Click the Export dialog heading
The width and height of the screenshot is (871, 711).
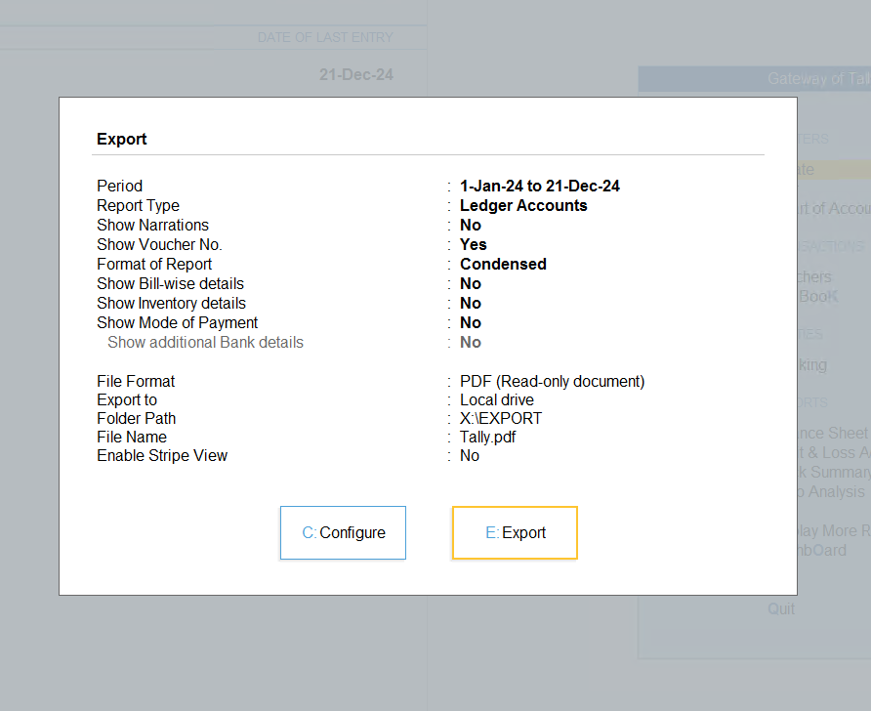tap(122, 139)
